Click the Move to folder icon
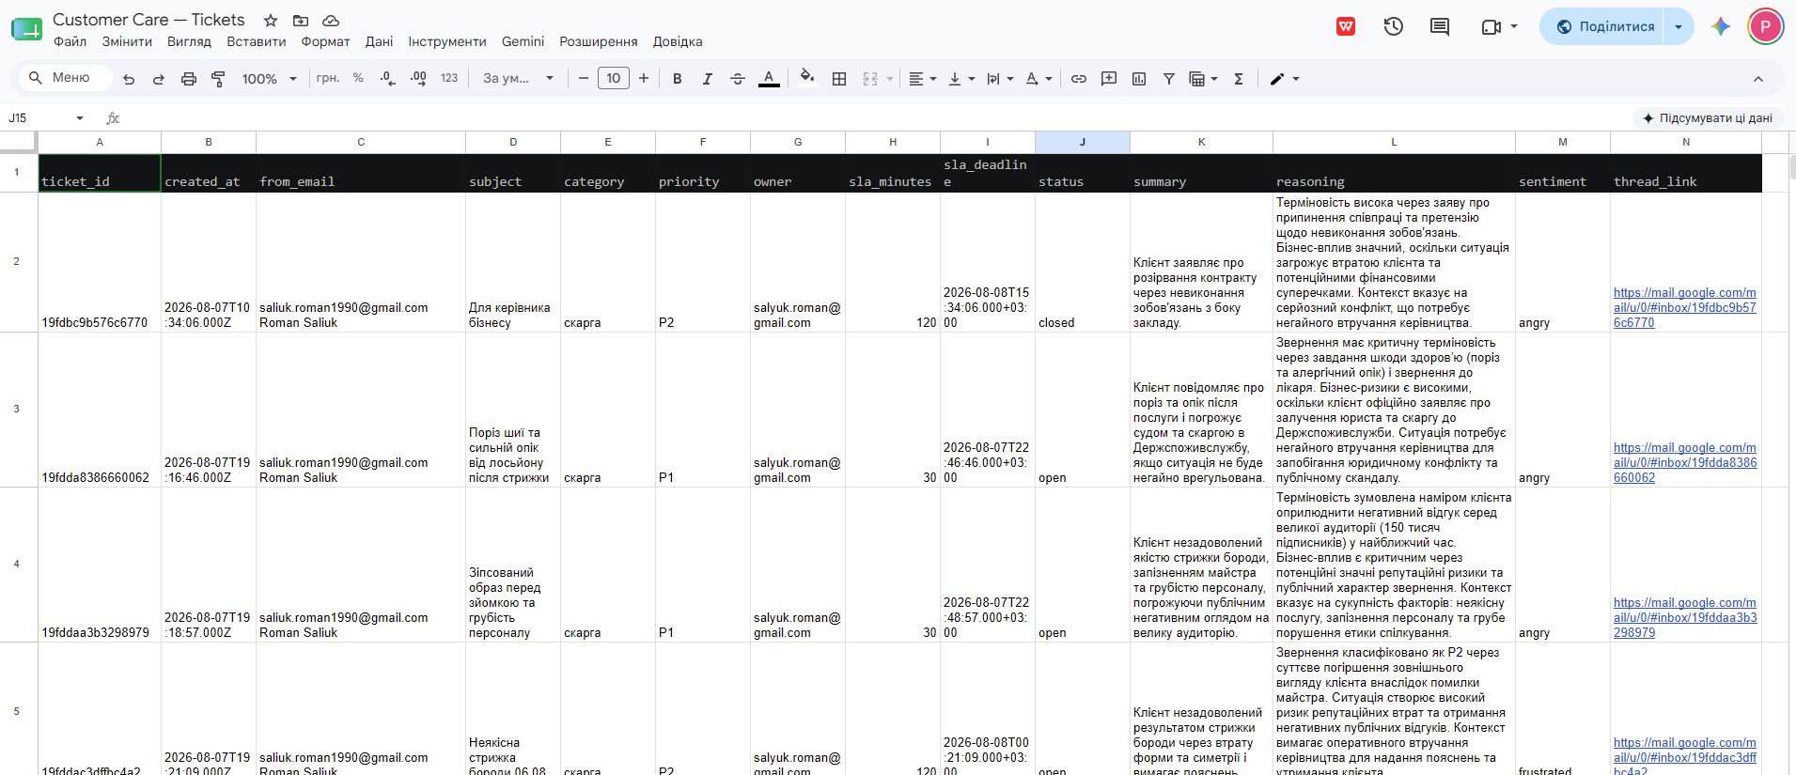Viewport: 1796px width, 775px height. [301, 21]
